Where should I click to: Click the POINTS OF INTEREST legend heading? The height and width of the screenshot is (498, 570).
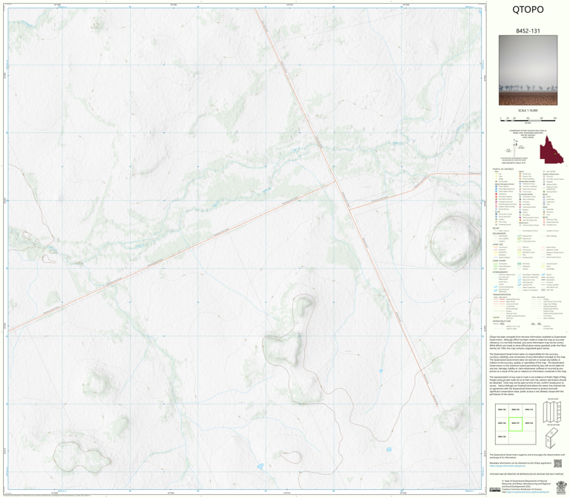502,169
